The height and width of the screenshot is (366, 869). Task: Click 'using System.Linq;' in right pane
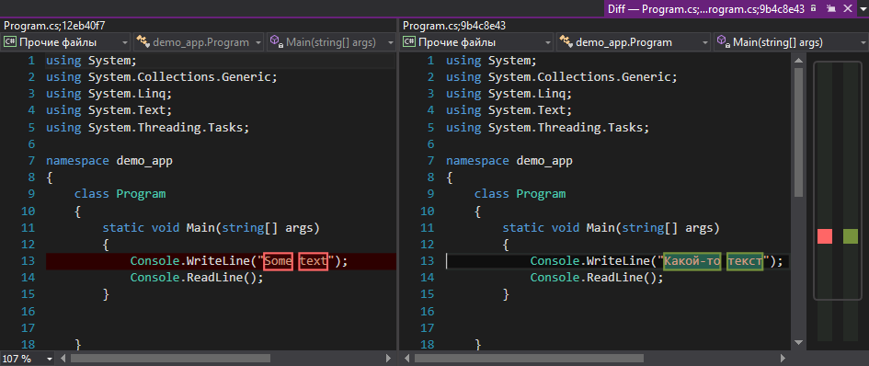[x=509, y=94]
